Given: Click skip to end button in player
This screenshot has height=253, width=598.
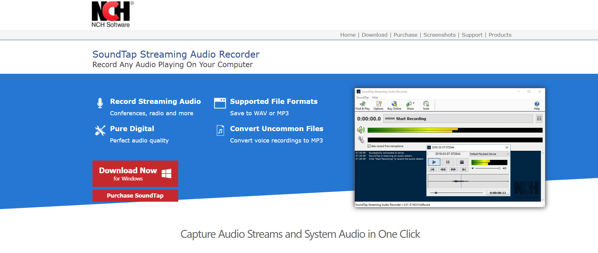Looking at the screenshot, I should 464,169.
